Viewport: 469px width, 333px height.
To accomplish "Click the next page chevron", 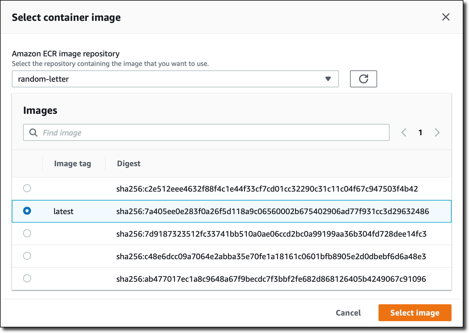I will coord(437,132).
